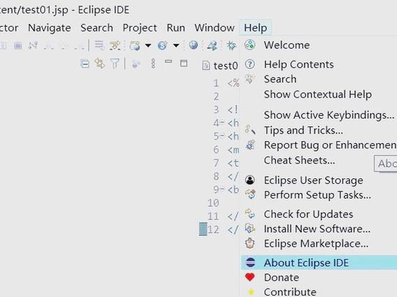Screen dimensions: 397x297
Task: Click the Perform Setup Tasks icon
Action: click(x=251, y=194)
